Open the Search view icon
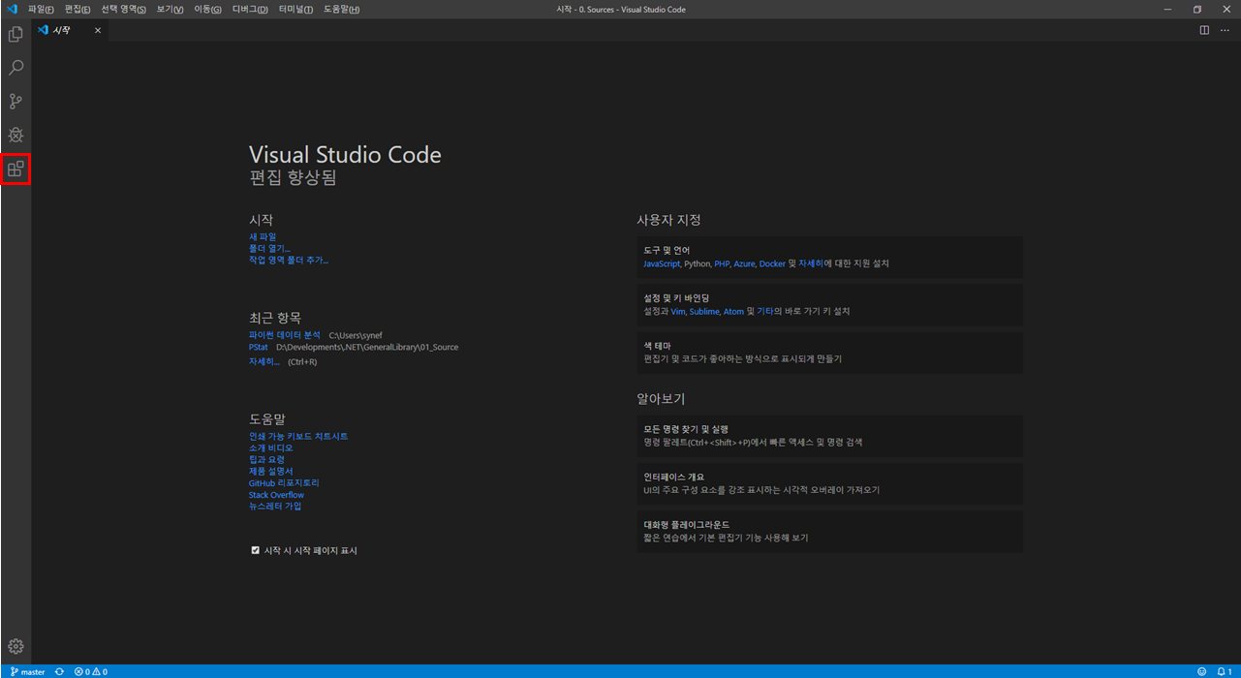The height and width of the screenshot is (678, 1241). (16, 68)
